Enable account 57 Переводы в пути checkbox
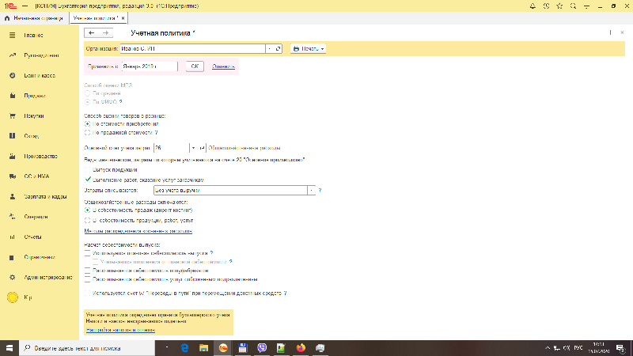Viewport: 633px width, 356px height. pos(88,294)
